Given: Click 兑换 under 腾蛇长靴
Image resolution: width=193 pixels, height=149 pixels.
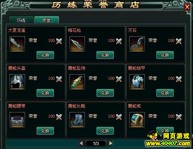Looking at the screenshot, I should [105, 131].
